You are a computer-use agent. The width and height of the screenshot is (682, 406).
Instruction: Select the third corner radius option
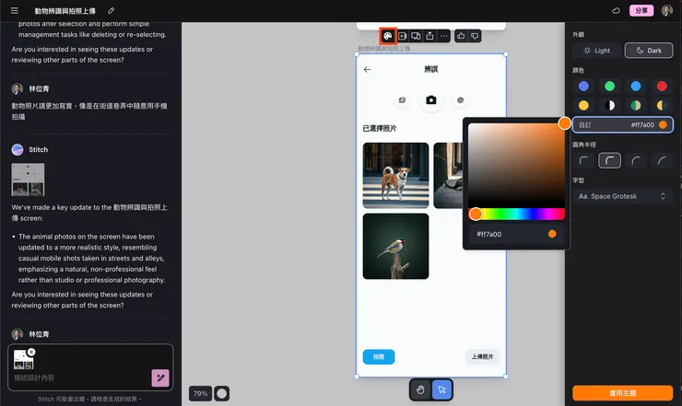636,161
